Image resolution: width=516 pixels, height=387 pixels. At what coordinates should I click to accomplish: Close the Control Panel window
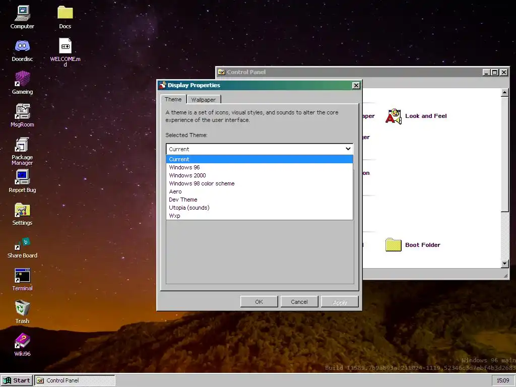504,73
